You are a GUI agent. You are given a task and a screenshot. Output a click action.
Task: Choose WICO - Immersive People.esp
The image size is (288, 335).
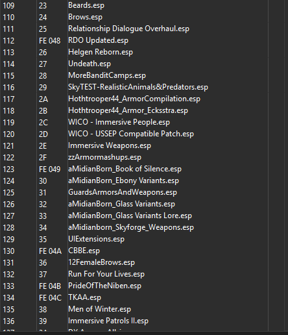119,122
